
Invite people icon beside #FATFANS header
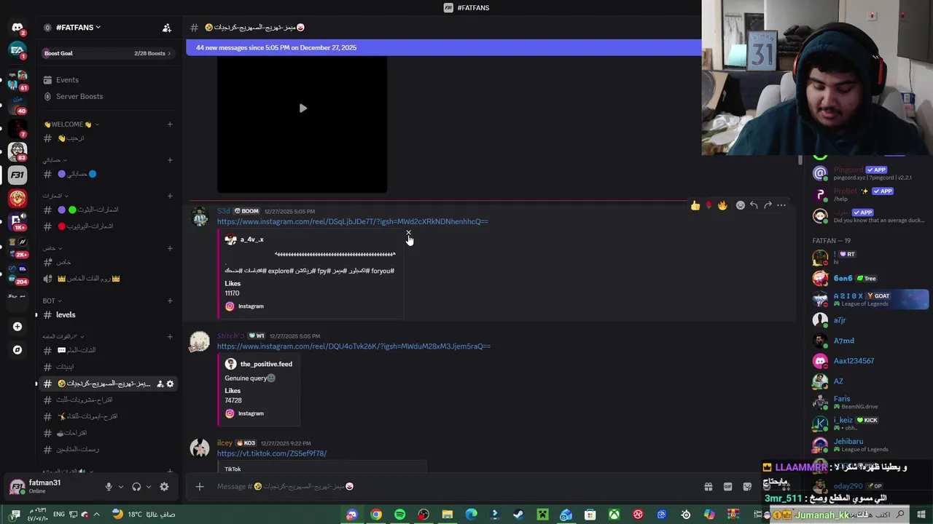click(x=167, y=28)
